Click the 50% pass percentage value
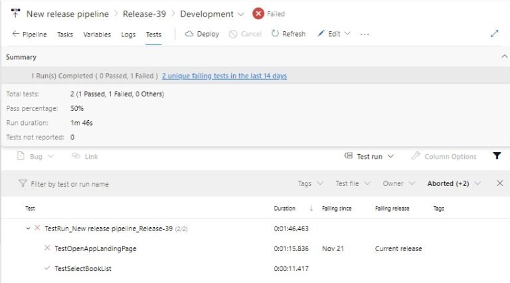Viewport: 510px width, 283px height. pyautogui.click(x=77, y=108)
